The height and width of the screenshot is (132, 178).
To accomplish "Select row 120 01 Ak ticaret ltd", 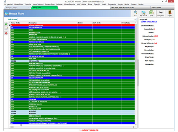I will coord(73,61).
